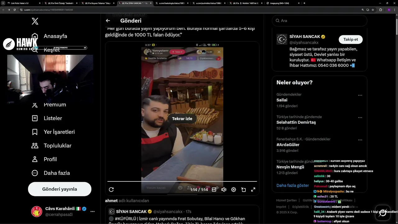The image size is (398, 224).
Task: Open quoted SİYAH SANCAK post below video
Action: tap(182, 214)
